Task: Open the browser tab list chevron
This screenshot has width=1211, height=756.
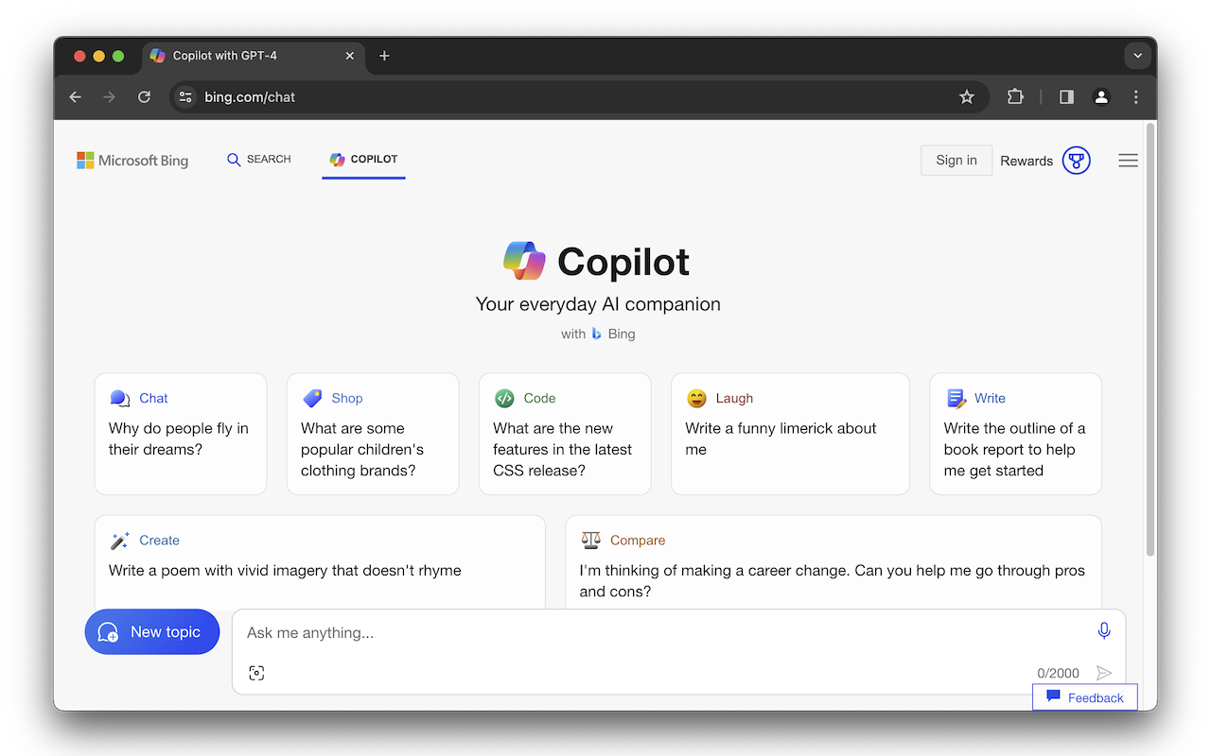Action: pyautogui.click(x=1137, y=56)
